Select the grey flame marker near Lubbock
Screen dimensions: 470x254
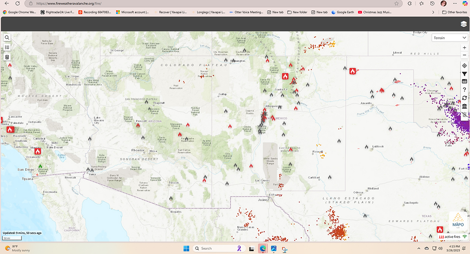pyautogui.click(x=366, y=147)
